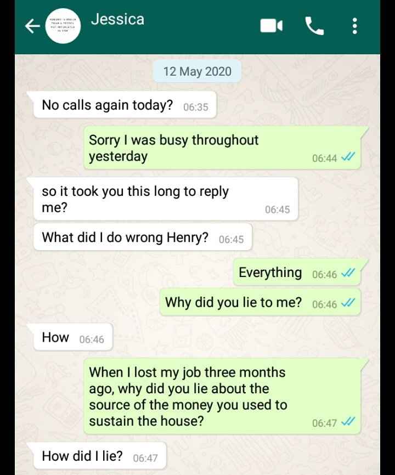Open the three-dot more options menu
The image size is (395, 475).
tap(355, 26)
